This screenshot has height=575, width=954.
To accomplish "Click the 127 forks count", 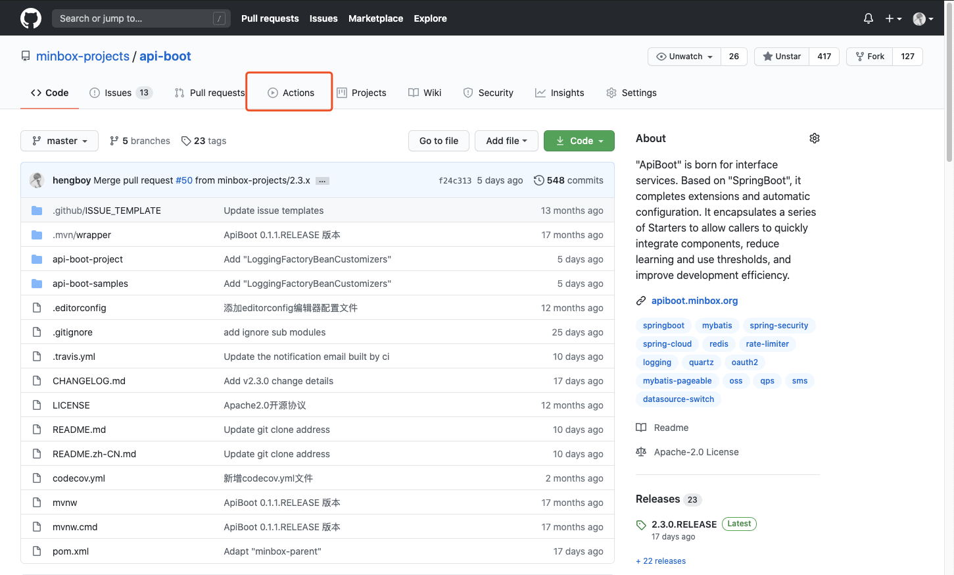I will pyautogui.click(x=908, y=57).
